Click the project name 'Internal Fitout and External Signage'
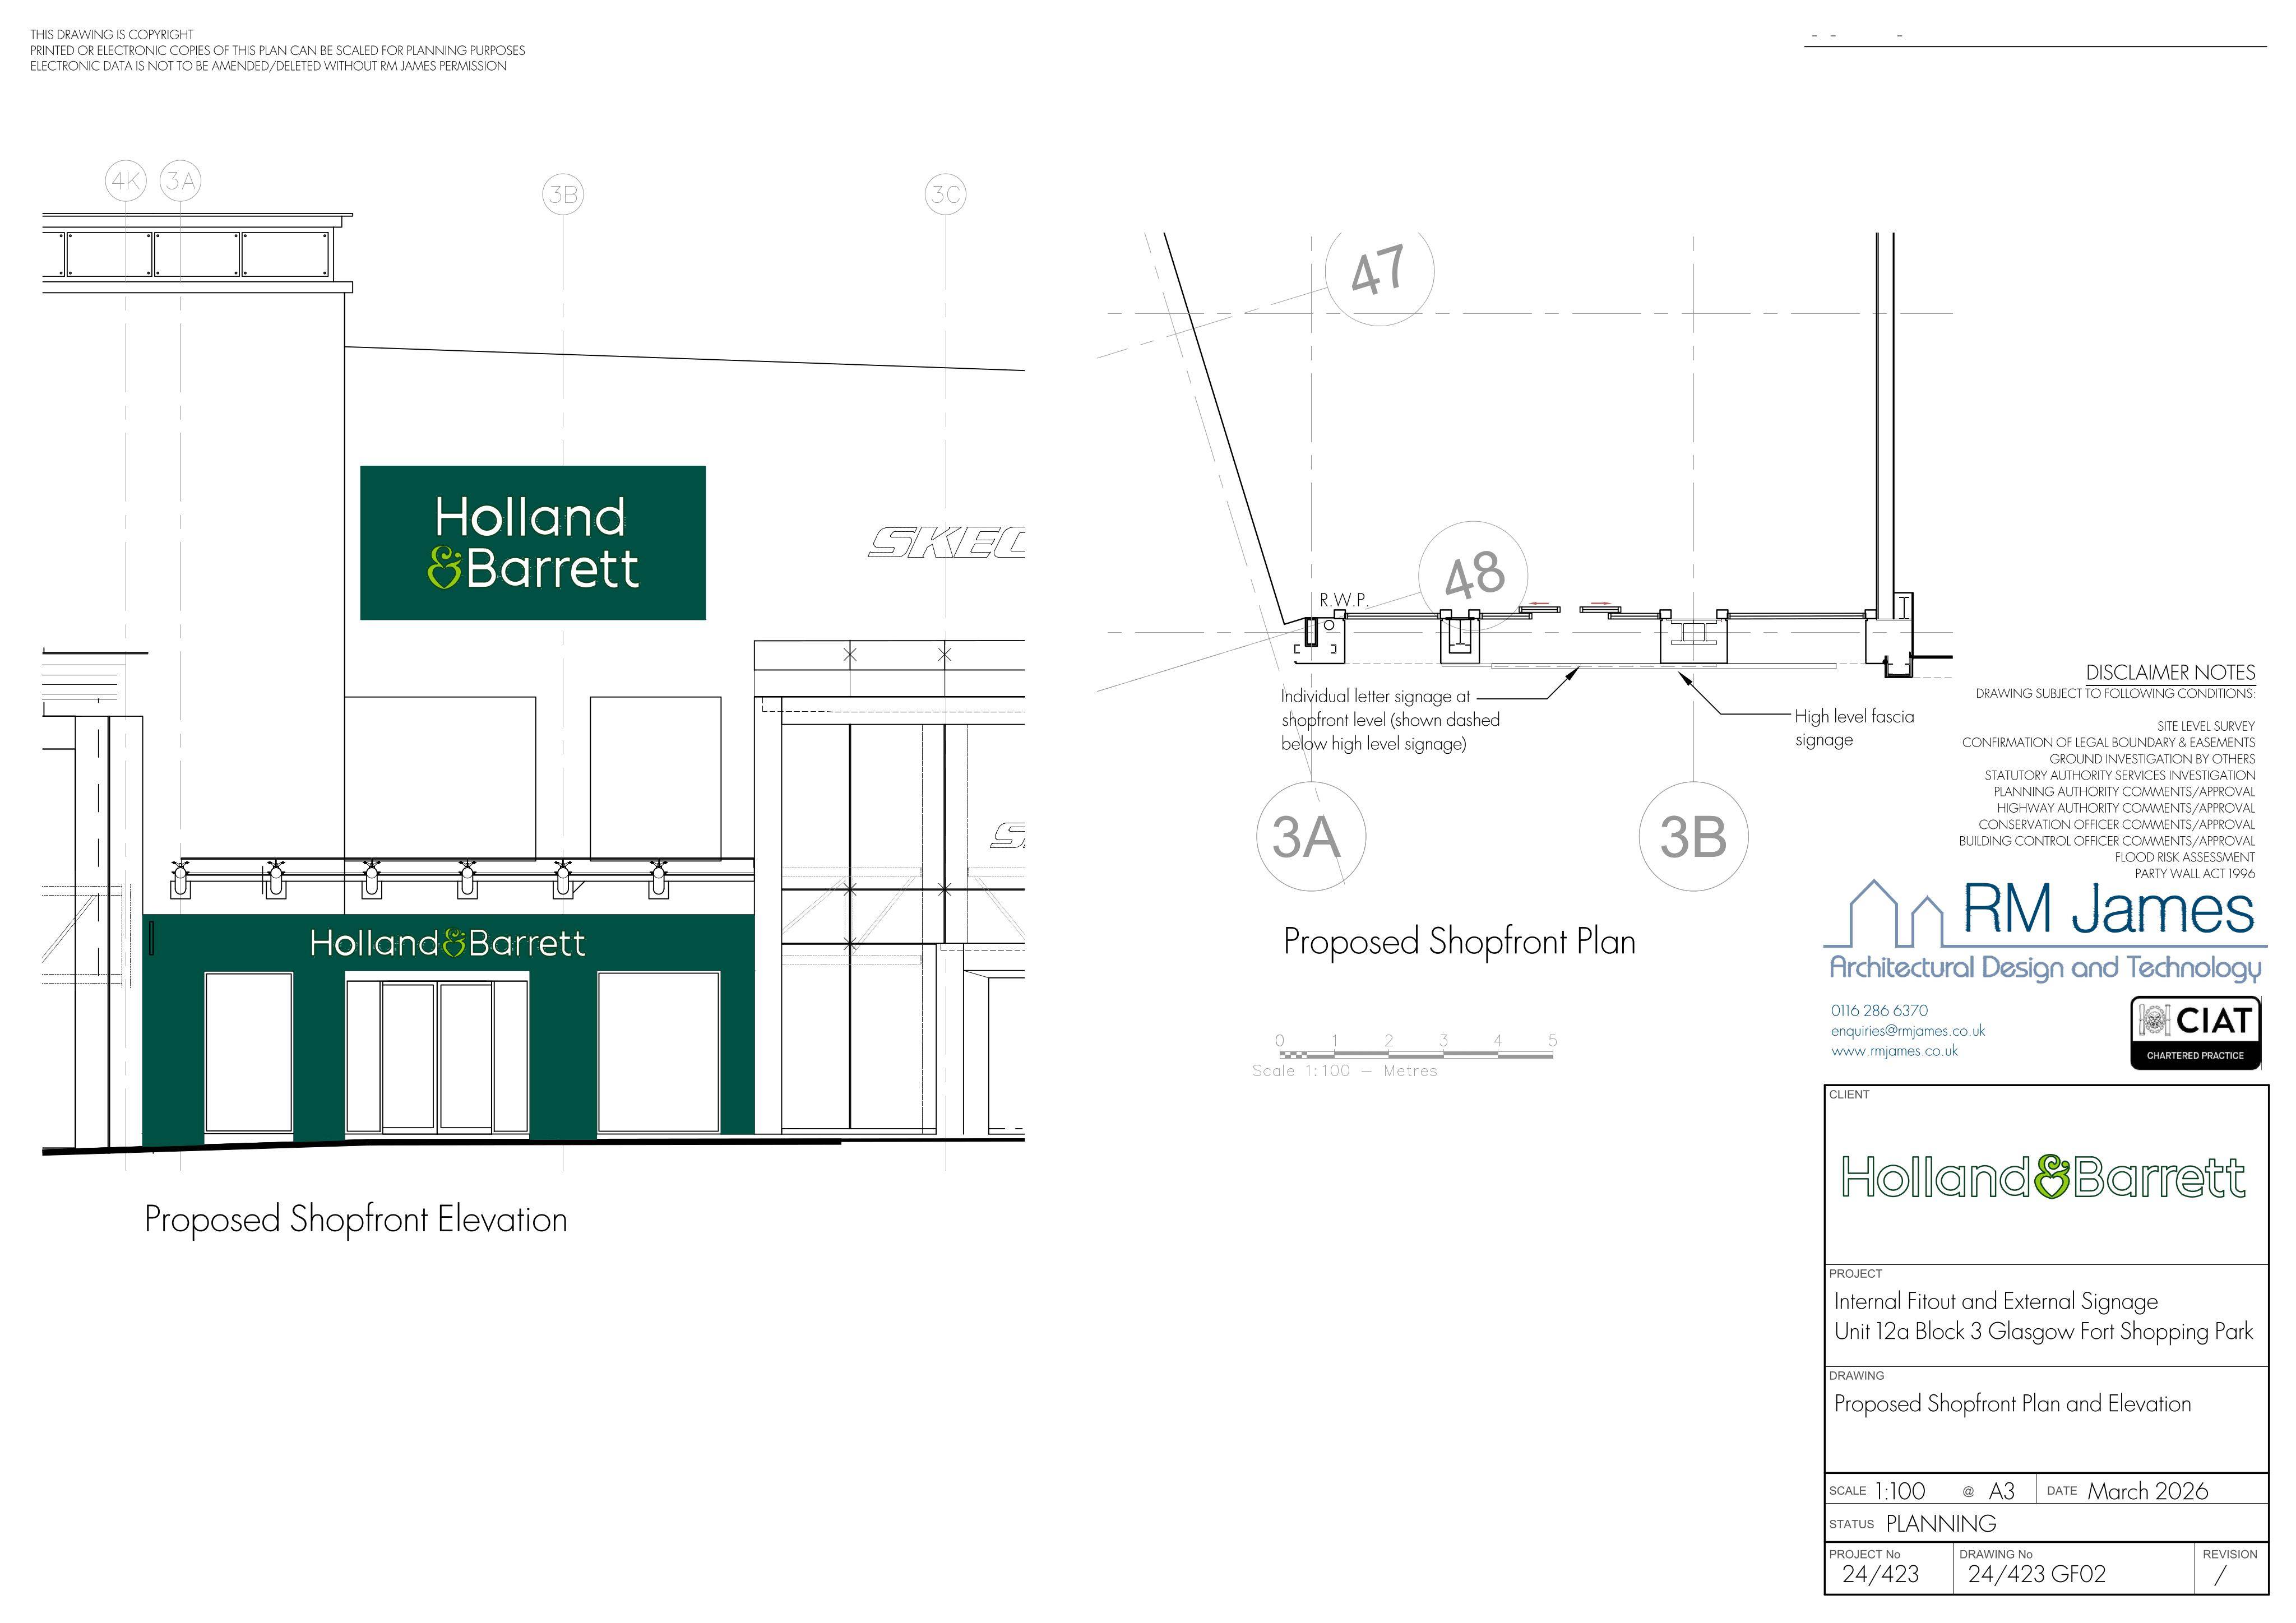Screen dimensions: 2296x1623 (x=1995, y=1302)
